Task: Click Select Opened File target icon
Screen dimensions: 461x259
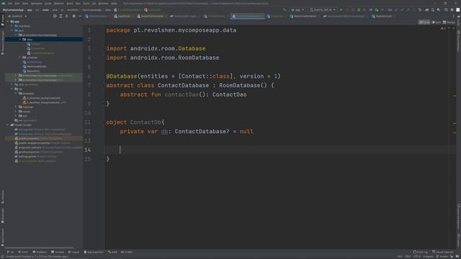Action: tap(55, 16)
